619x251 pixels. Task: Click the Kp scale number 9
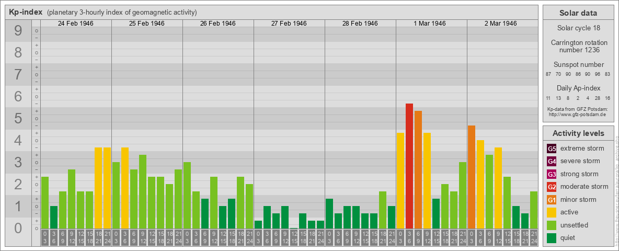tap(18, 31)
